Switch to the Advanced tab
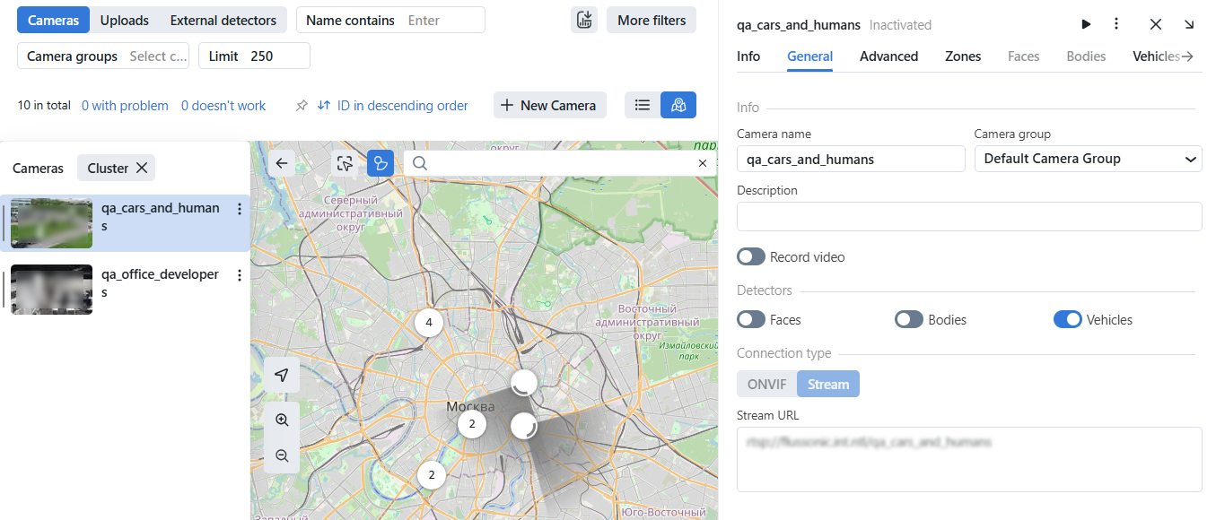Viewport: 1216px width, 520px height. point(888,56)
